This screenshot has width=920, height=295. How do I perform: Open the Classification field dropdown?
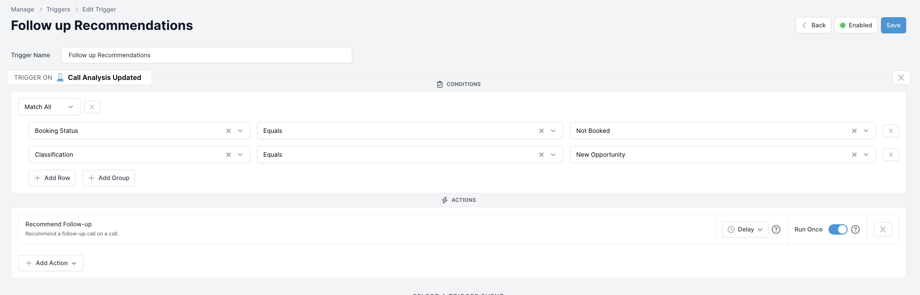240,154
